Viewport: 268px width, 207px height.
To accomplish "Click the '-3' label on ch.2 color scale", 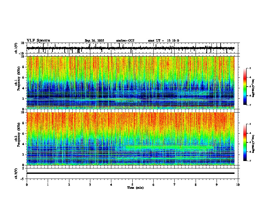I will pos(249,124).
